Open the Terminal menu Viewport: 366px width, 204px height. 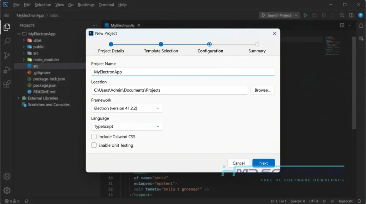(106, 5)
